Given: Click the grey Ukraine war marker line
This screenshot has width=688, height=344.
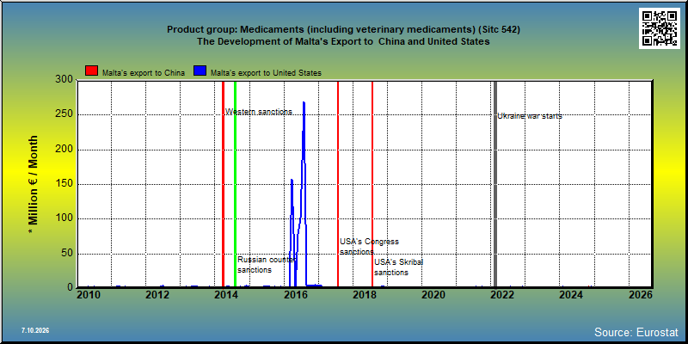Looking at the screenshot, I should pyautogui.click(x=495, y=184).
